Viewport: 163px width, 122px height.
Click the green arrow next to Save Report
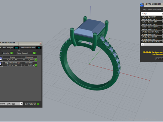(x=35, y=53)
